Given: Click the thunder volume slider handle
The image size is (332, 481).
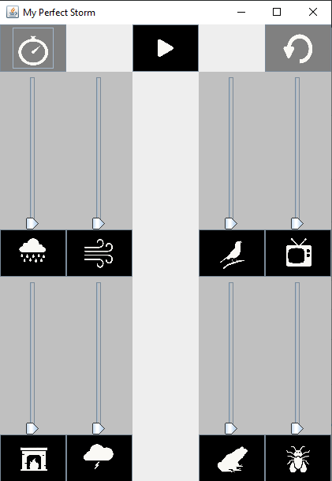Looking at the screenshot, I should (99, 428).
